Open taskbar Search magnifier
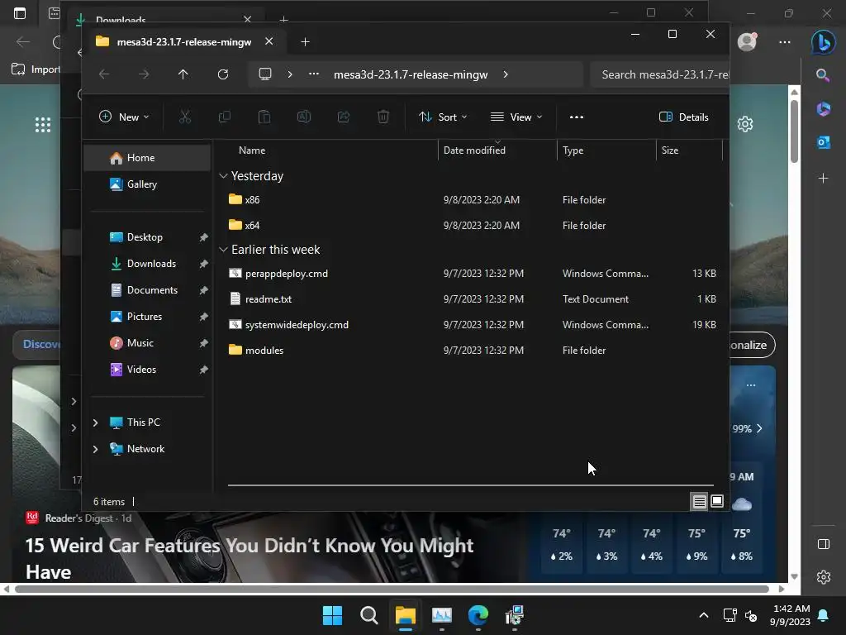The image size is (846, 635). 369,615
